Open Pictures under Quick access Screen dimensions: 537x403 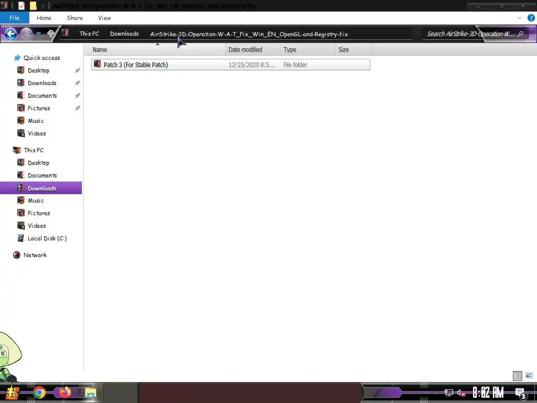tap(39, 108)
